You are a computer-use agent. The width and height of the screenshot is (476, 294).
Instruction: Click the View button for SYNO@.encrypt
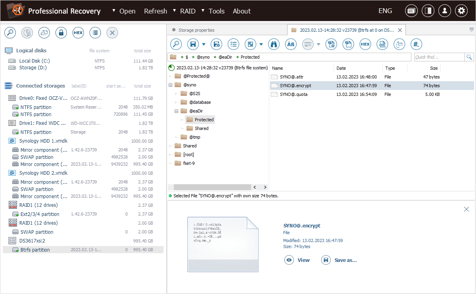(297, 260)
